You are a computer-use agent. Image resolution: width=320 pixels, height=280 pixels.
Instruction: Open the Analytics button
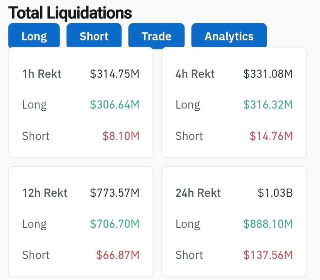(229, 36)
